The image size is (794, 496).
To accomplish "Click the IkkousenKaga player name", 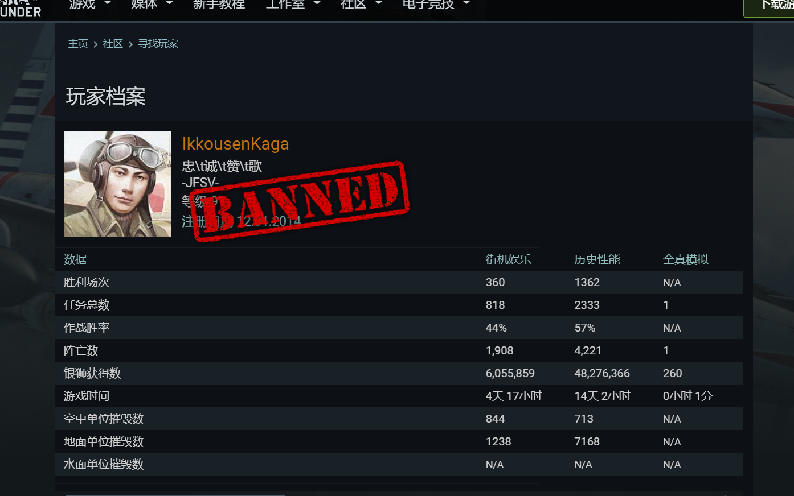I will 235,144.
